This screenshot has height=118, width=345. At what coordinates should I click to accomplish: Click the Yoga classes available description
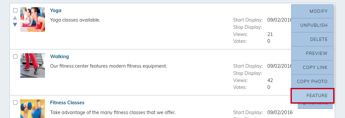[75, 20]
